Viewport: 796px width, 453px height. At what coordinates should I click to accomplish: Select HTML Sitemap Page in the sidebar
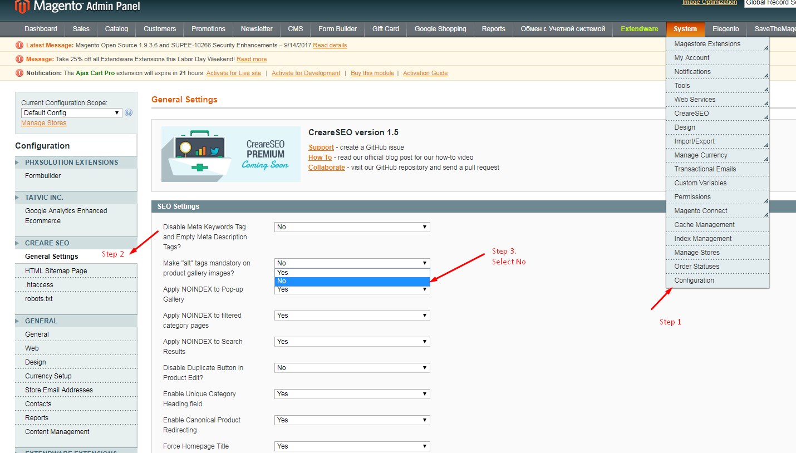click(56, 270)
